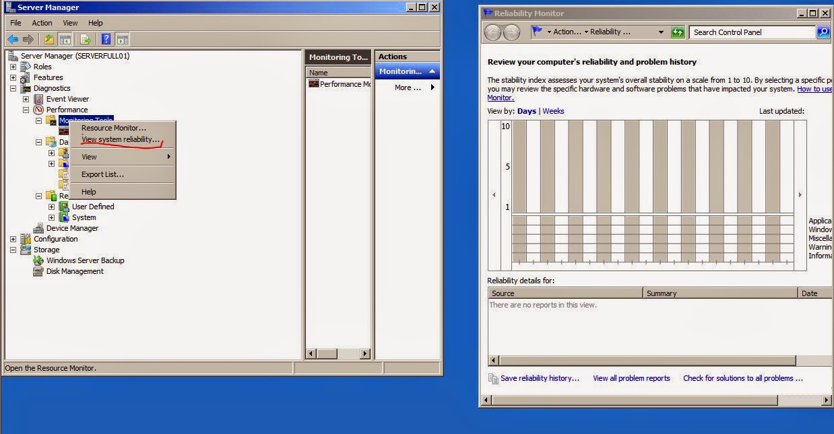Click More Actions in the Actions pane
The height and width of the screenshot is (434, 834).
pos(408,87)
